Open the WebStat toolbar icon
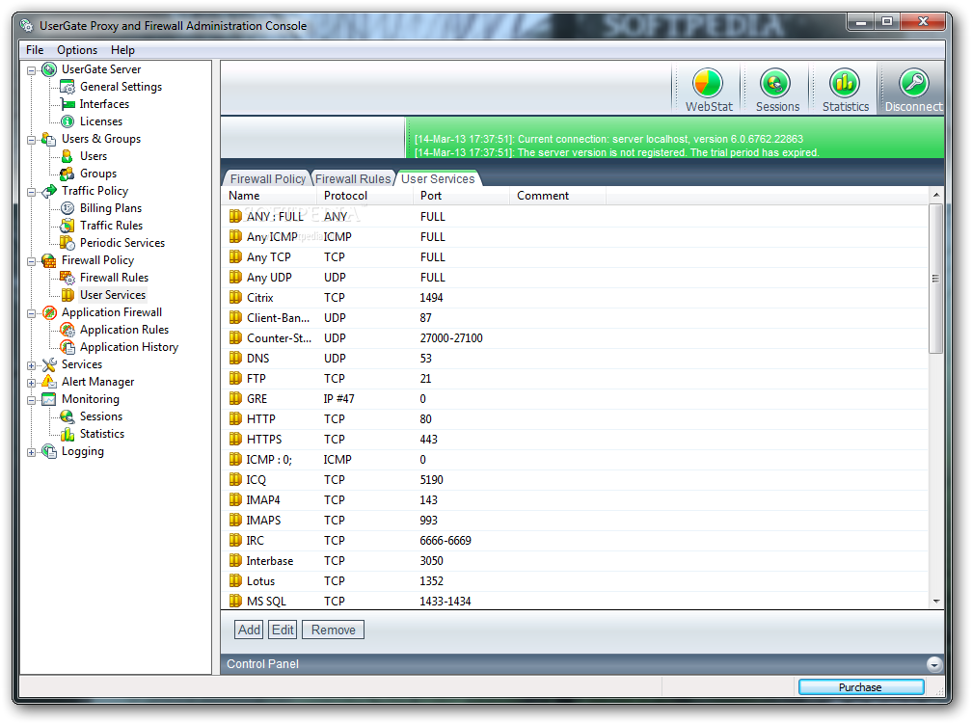The image size is (972, 724). [708, 83]
